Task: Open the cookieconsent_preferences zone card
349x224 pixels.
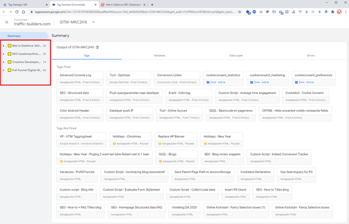Action: tap(313, 78)
